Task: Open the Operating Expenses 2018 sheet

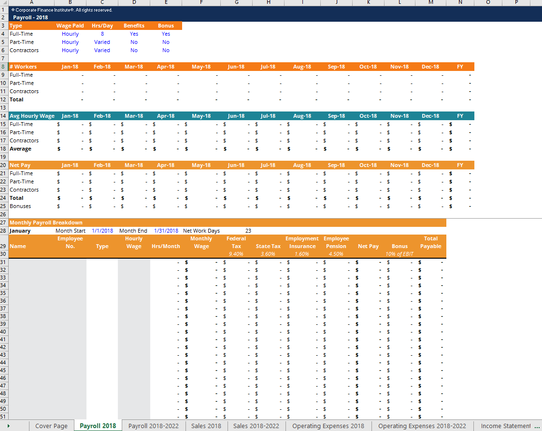Action: (x=328, y=426)
